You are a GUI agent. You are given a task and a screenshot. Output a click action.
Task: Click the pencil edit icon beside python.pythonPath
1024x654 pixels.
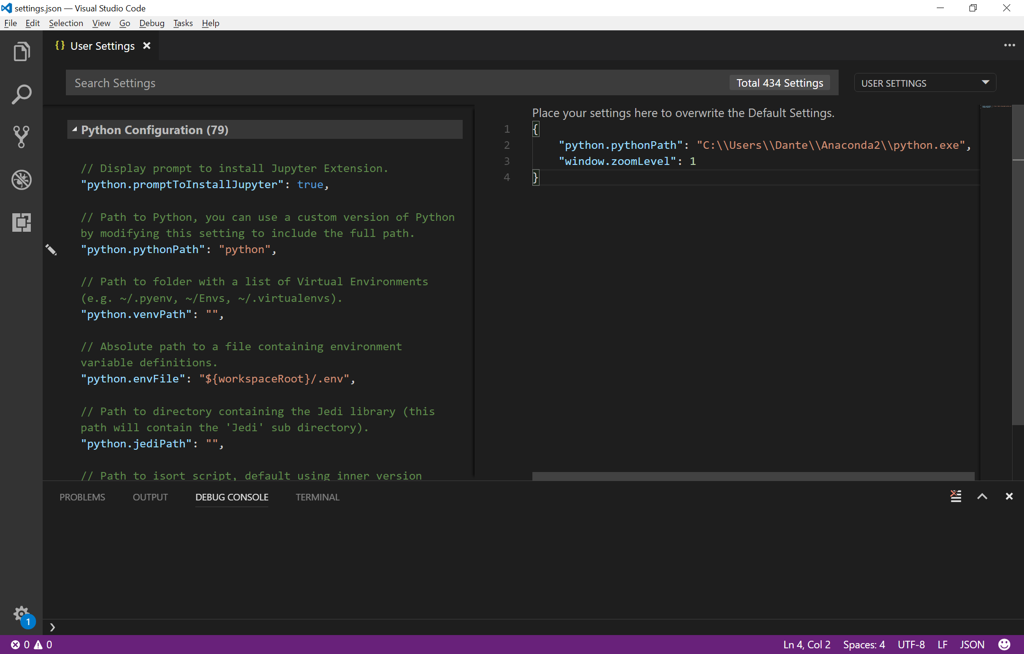(x=51, y=250)
